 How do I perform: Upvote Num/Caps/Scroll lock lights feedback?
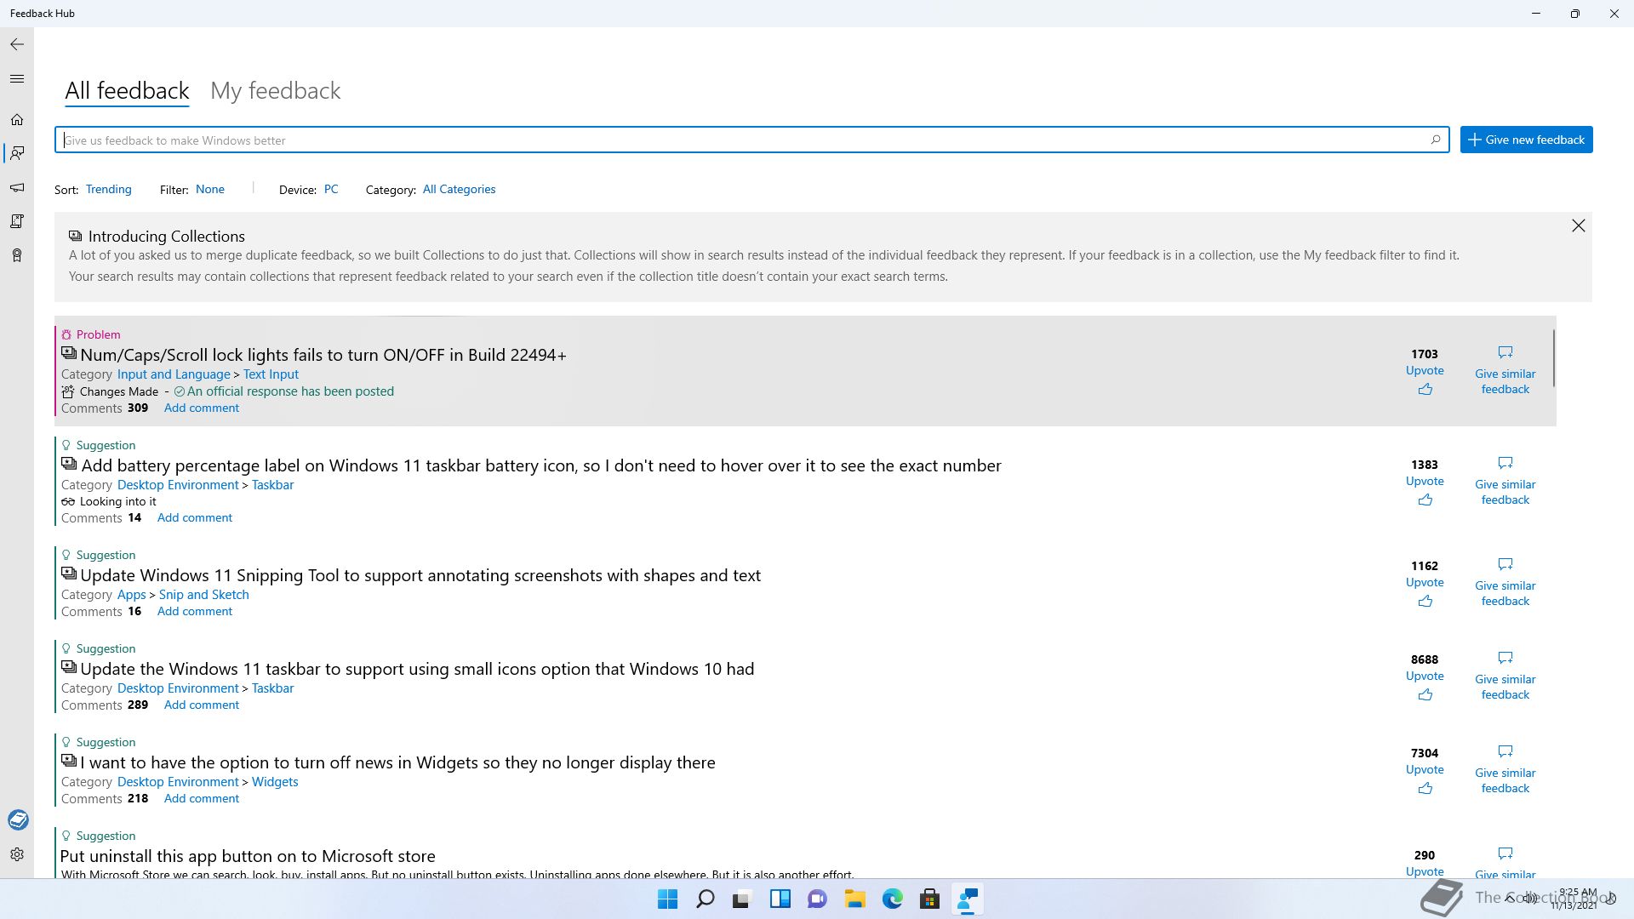[1425, 380]
